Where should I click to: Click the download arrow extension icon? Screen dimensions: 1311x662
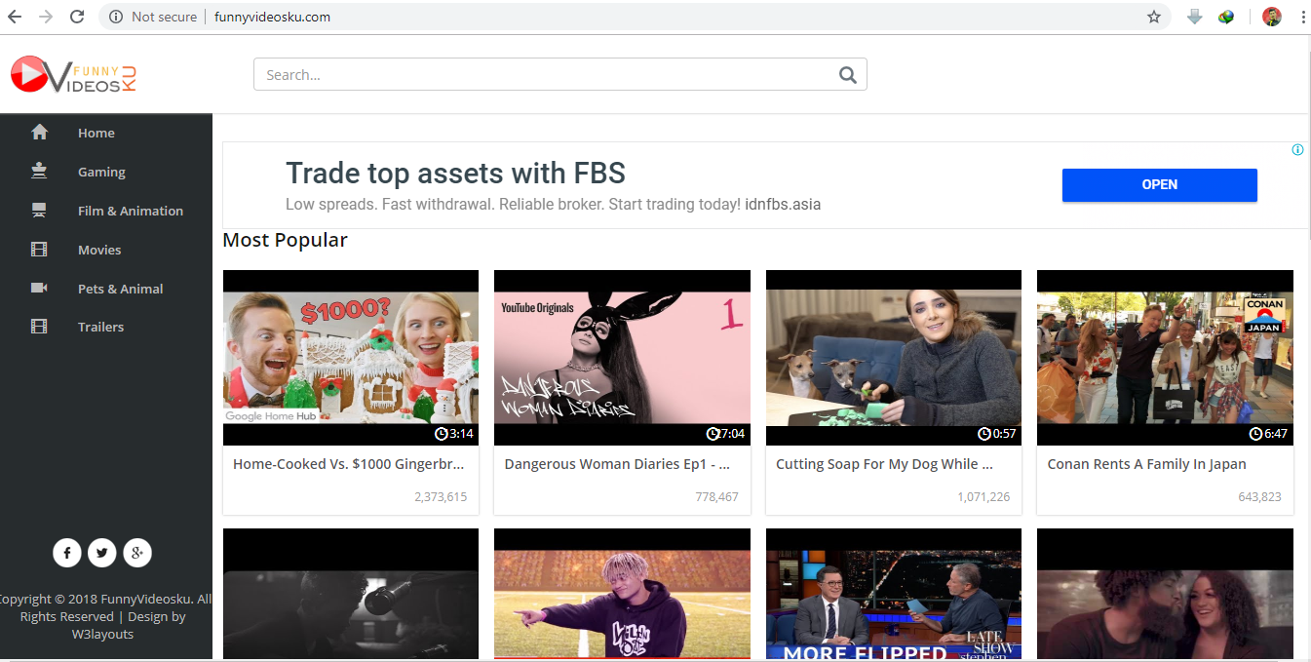pyautogui.click(x=1194, y=17)
